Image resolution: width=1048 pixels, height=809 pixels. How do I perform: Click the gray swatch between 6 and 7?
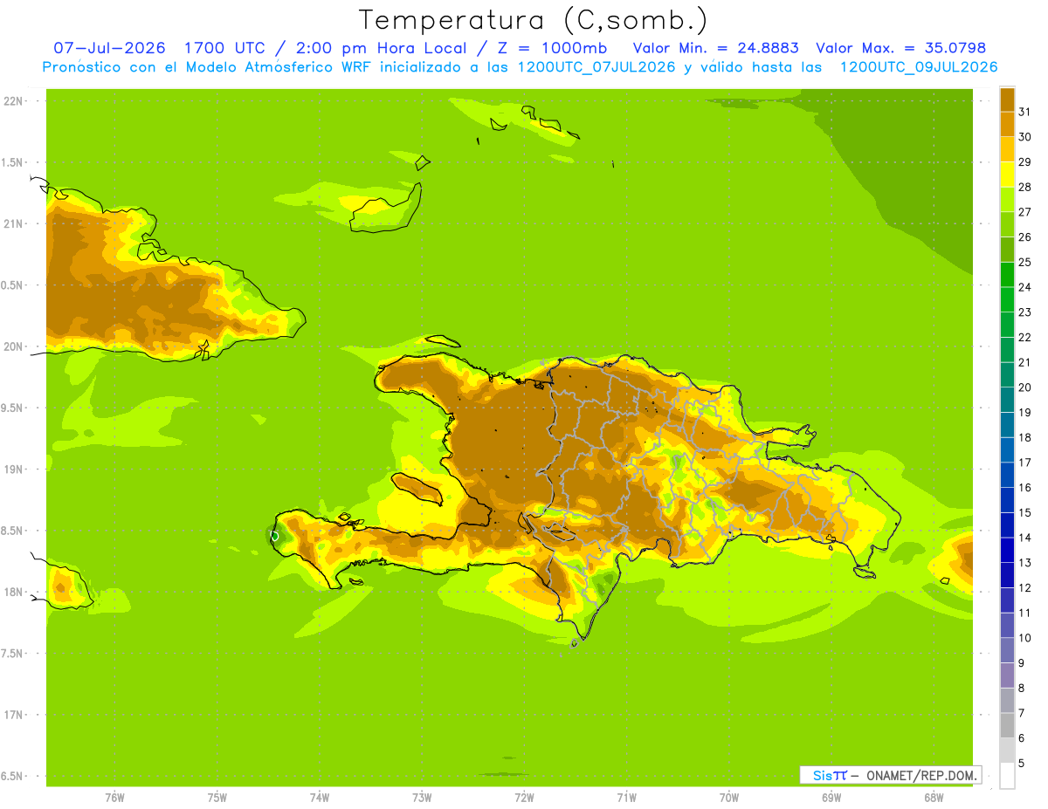point(1007,725)
